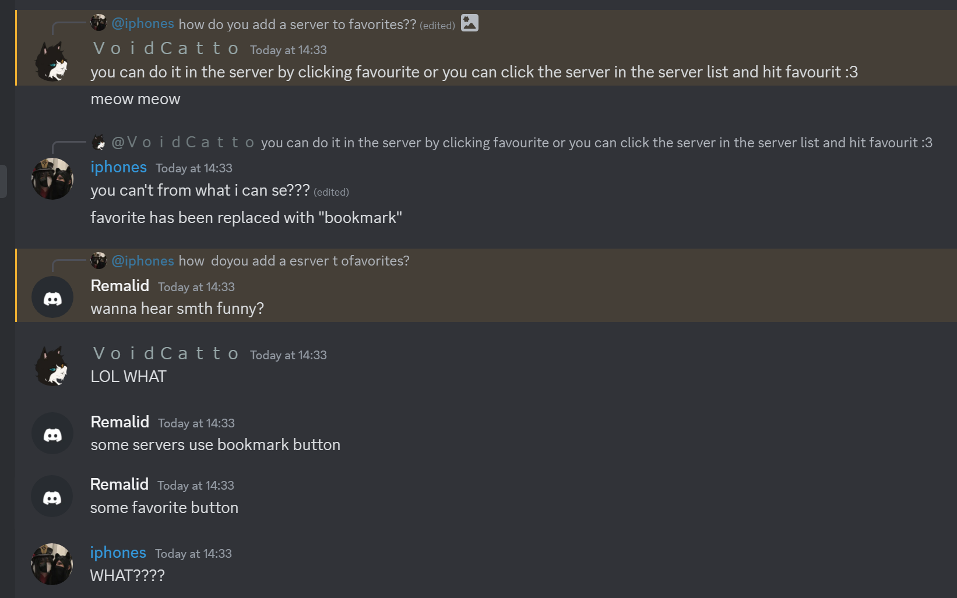This screenshot has width=957, height=598.
Task: Click VoidCatto's cat avatar on first message
Action: coord(52,61)
